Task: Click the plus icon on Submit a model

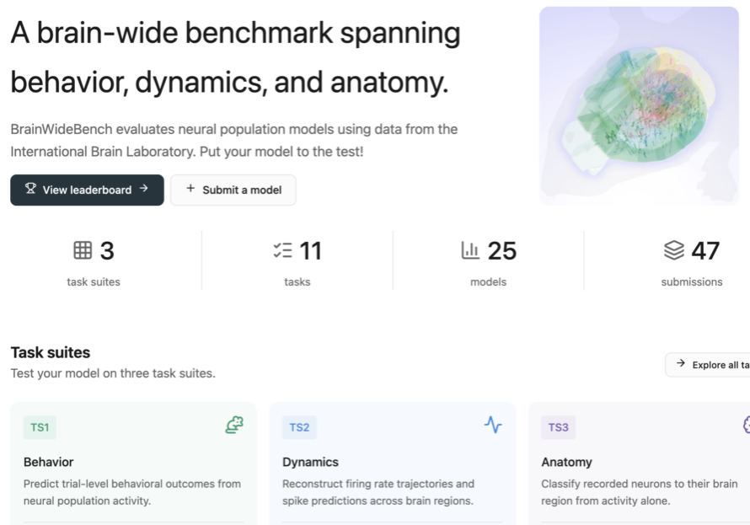Action: (190, 189)
